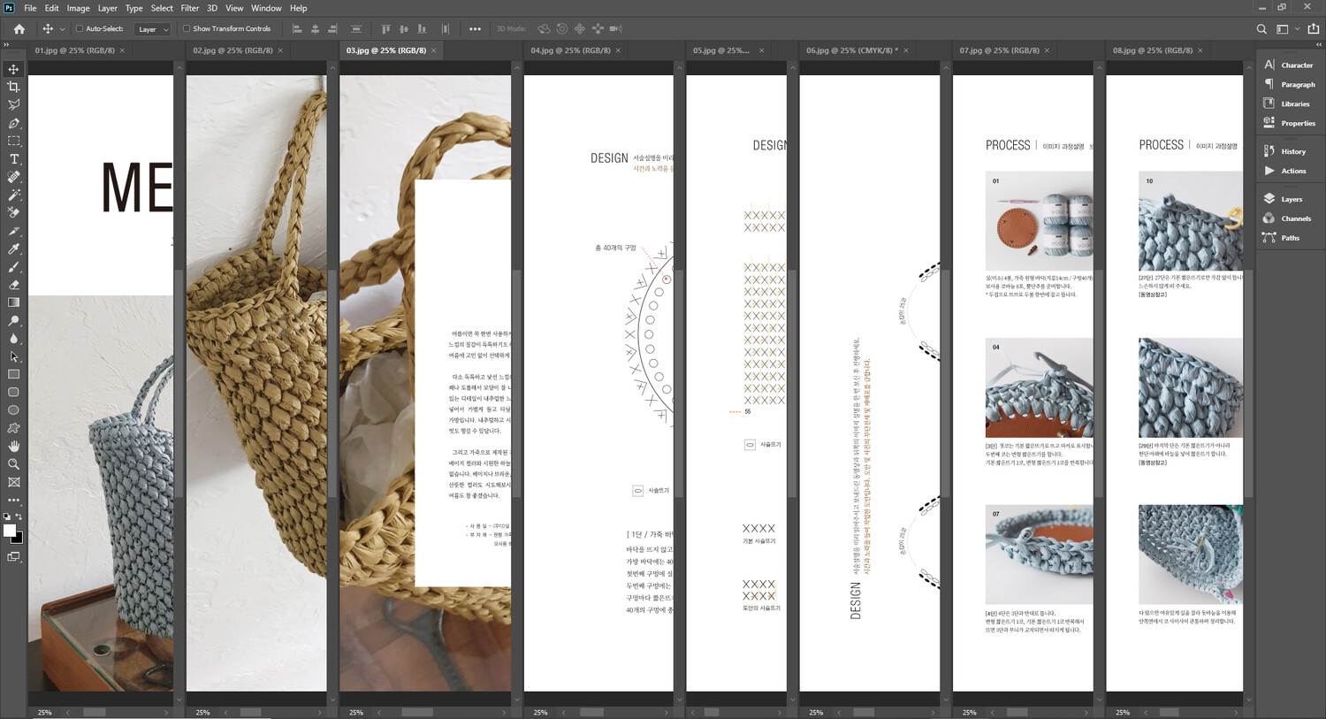Choose the Hand tool
The height and width of the screenshot is (719, 1326).
[13, 446]
